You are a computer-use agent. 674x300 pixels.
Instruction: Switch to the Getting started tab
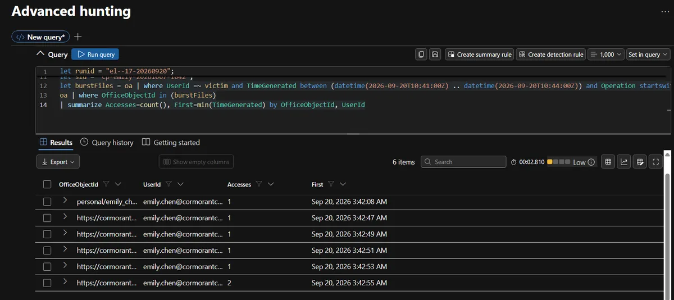(171, 143)
